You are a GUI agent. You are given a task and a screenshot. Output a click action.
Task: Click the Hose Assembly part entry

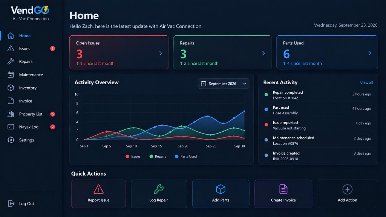click(317, 110)
